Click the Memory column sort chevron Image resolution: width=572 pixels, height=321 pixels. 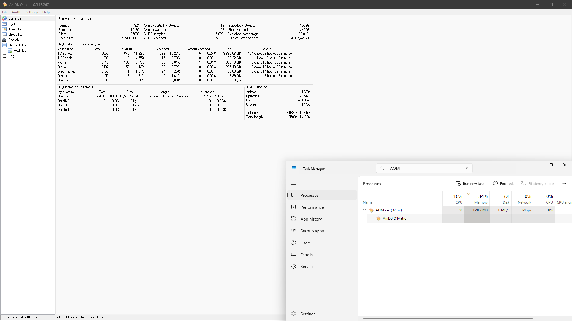tap(469, 194)
